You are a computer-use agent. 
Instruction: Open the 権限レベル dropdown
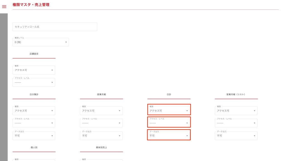click(41, 42)
